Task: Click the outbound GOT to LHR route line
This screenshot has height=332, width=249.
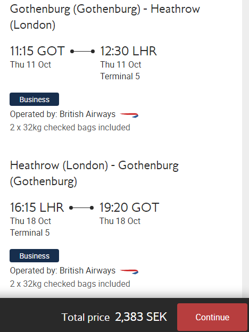Action: (82, 52)
